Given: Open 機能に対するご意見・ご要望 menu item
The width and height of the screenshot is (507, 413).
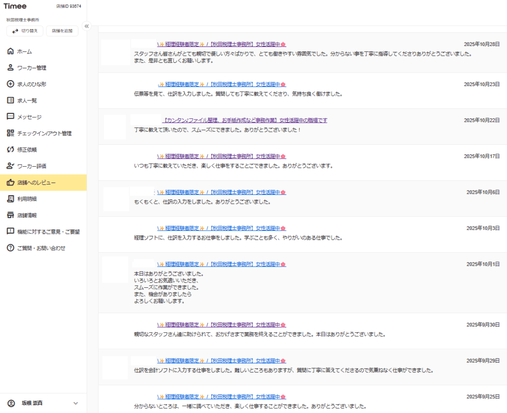Looking at the screenshot, I should tap(48, 231).
